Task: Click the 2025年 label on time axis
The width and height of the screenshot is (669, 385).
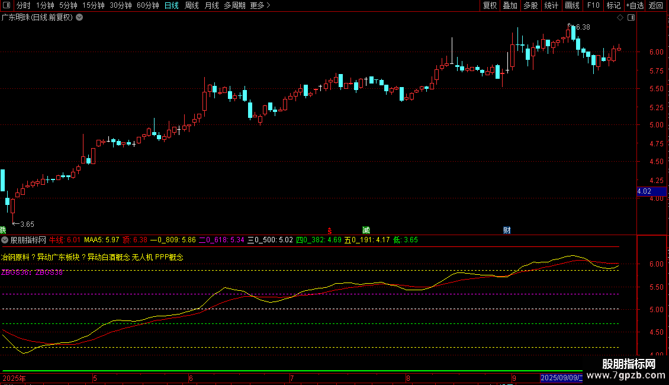Action: pyautogui.click(x=14, y=378)
